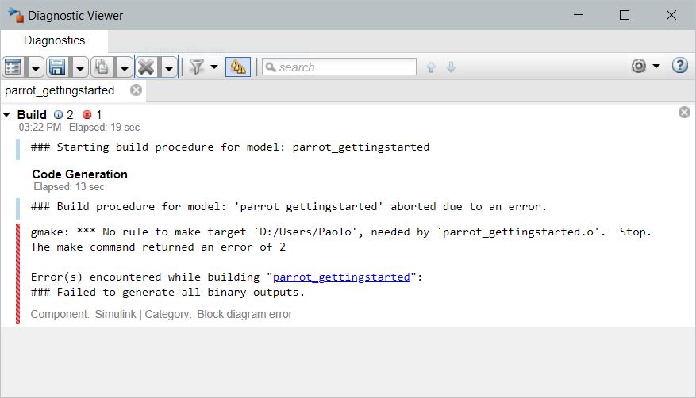
Task: Maximize the Diagnostic Viewer window
Action: click(x=625, y=15)
